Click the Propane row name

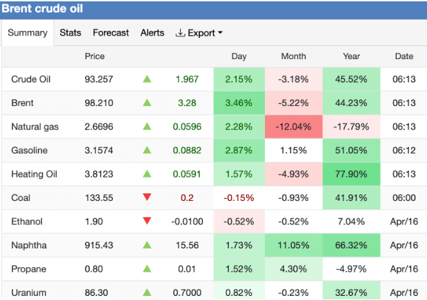(28, 269)
